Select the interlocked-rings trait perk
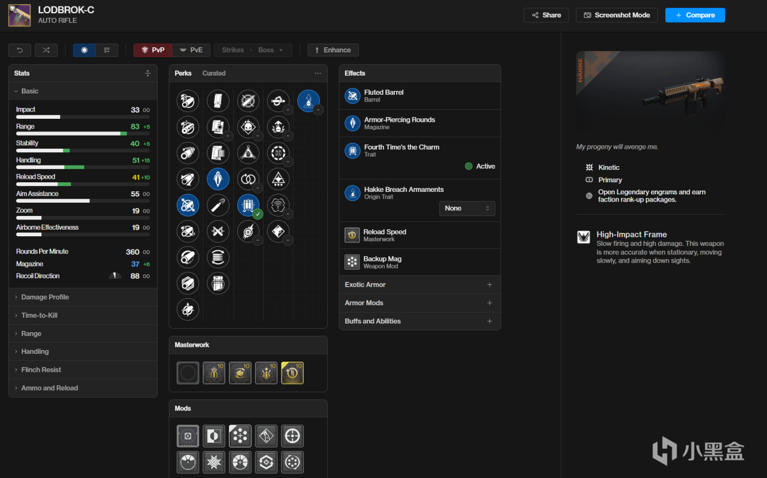Image resolution: width=767 pixels, height=478 pixels. (248, 179)
